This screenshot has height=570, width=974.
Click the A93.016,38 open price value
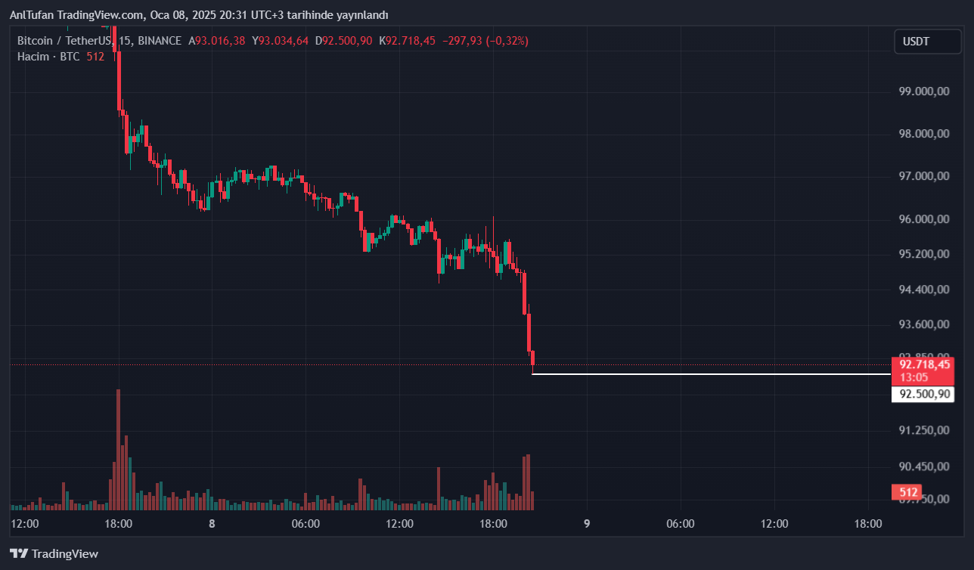pos(217,41)
